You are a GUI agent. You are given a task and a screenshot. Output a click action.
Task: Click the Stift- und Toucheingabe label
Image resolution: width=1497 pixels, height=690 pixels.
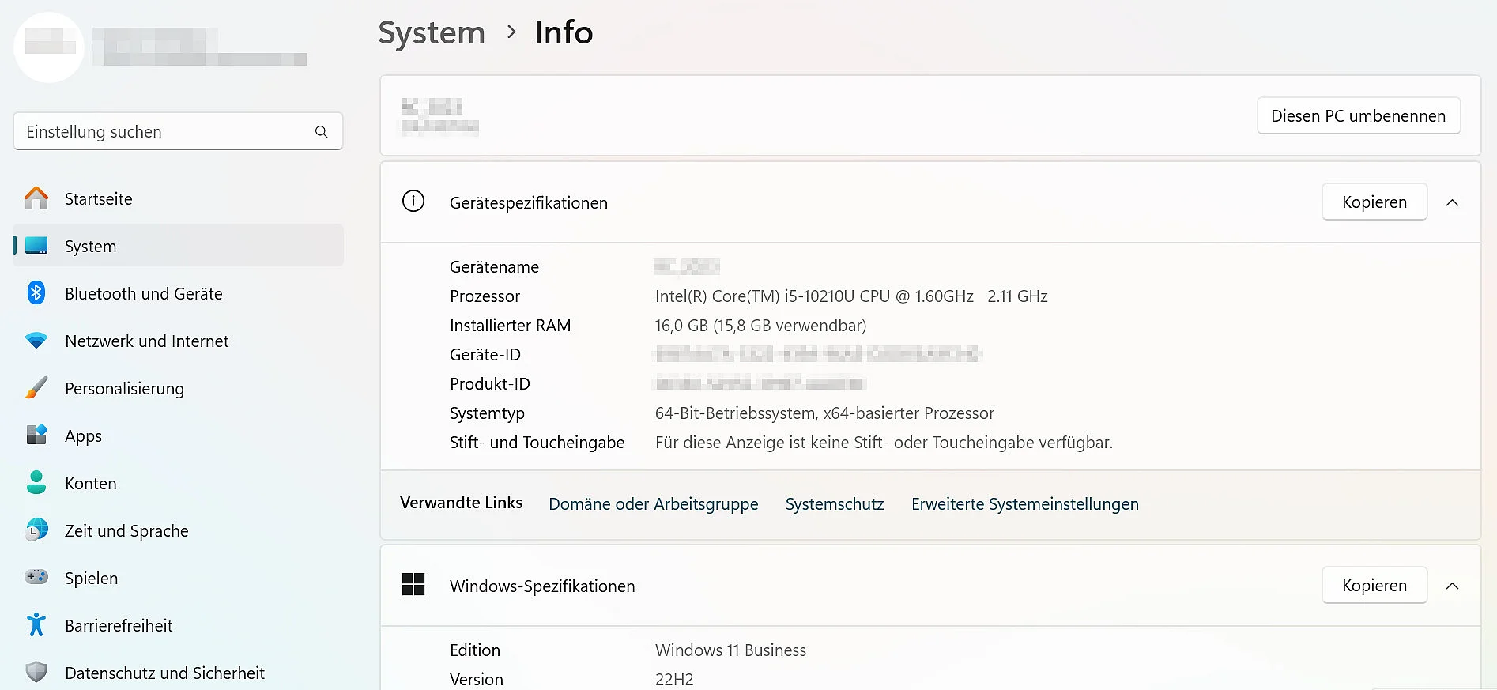537,443
